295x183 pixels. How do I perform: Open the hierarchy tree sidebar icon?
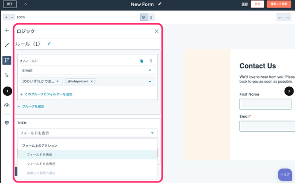coord(7,75)
